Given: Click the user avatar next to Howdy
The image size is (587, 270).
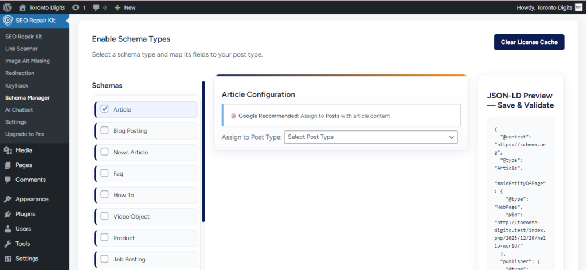Looking at the screenshot, I should coord(578,7).
